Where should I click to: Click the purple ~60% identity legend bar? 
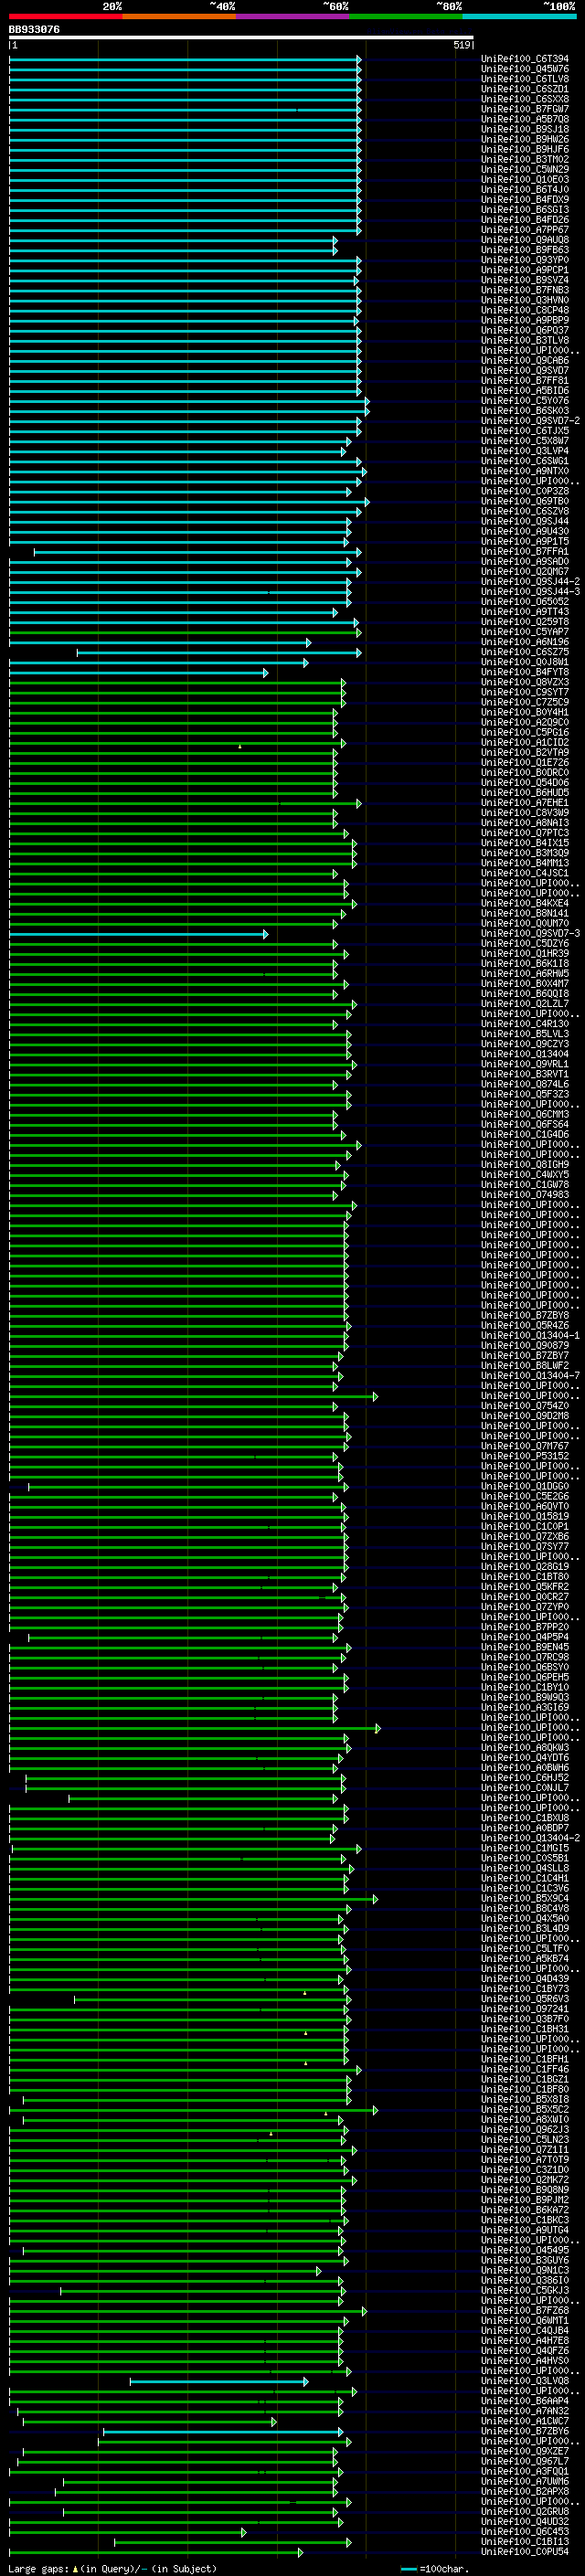pyautogui.click(x=292, y=16)
